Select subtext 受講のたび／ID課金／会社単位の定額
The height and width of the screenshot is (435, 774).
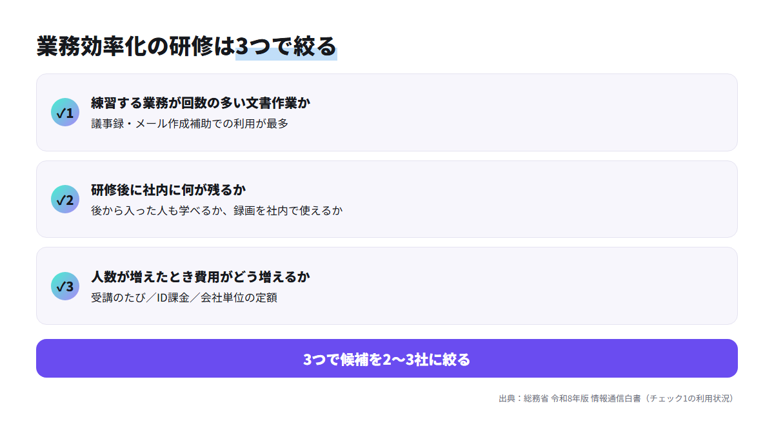tap(184, 298)
